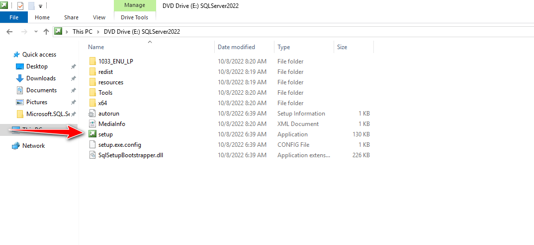
Task: Open the x64 folder icon
Action: tap(92, 103)
